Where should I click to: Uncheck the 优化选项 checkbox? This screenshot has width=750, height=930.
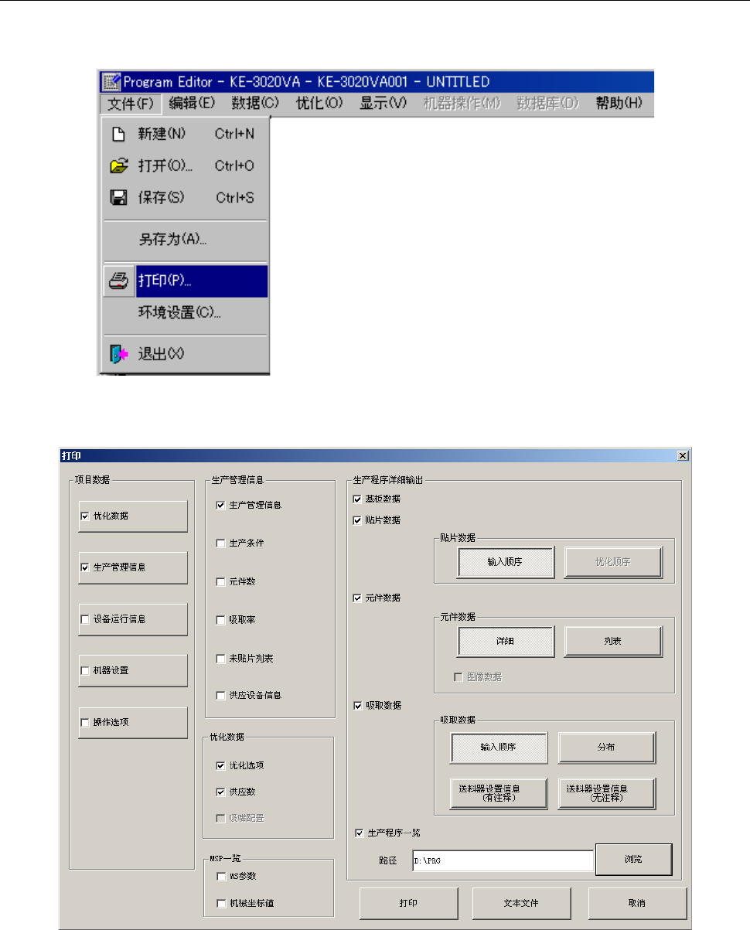pos(221,765)
